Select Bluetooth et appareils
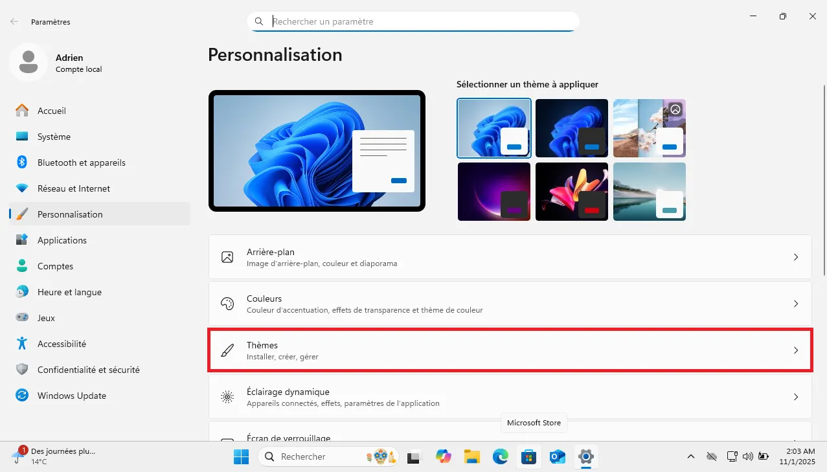 point(82,163)
